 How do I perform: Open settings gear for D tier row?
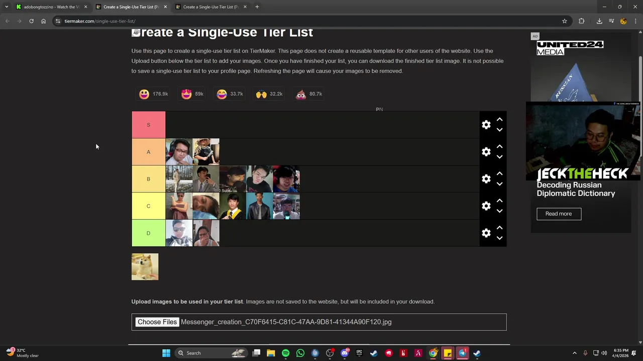[486, 233]
